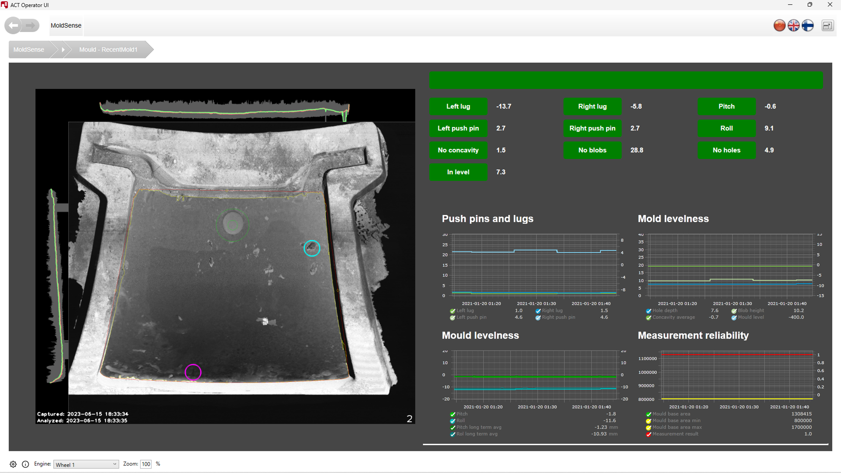Click the In level button
This screenshot has width=841, height=473.
coord(458,172)
